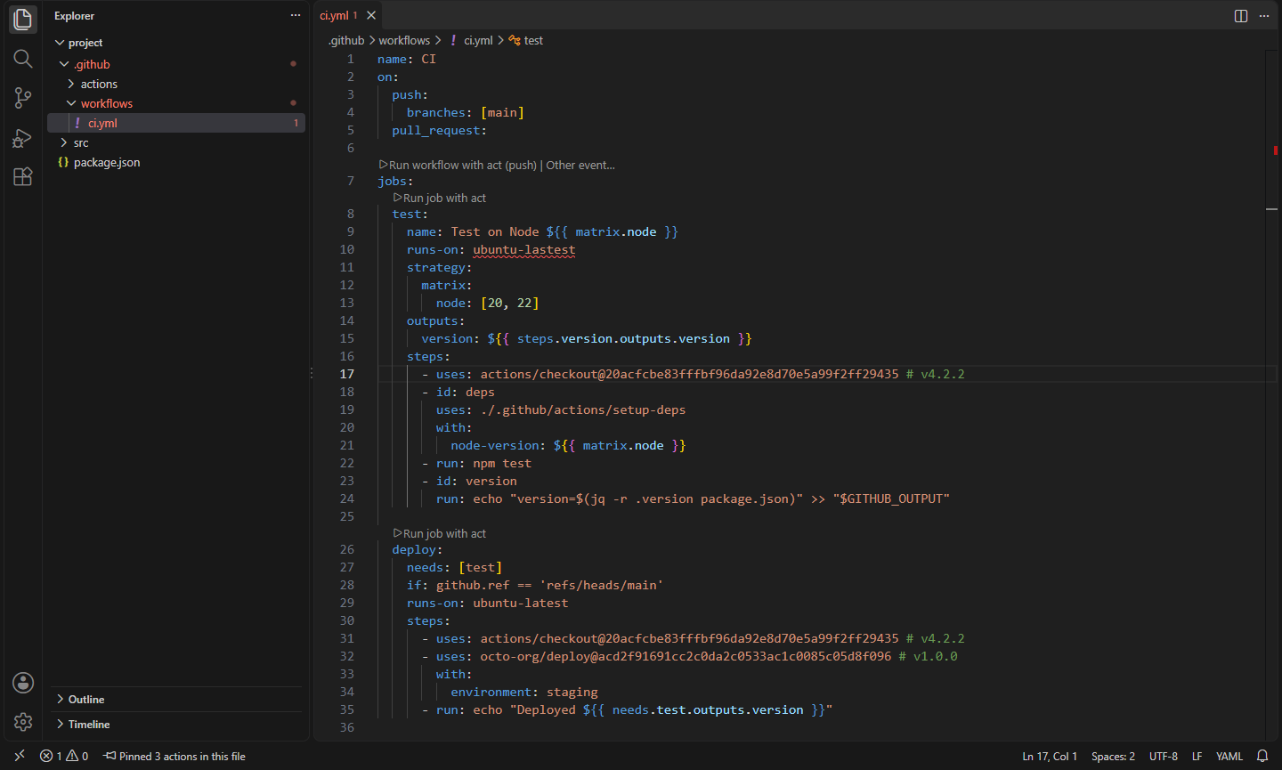
Task: Change the LF end-of-line sequence
Action: coord(1197,756)
